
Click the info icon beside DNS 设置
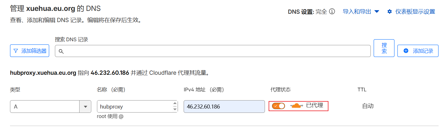coord(332,12)
